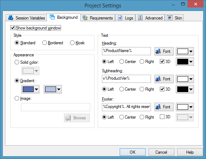Click the Footer Font button icon
The image size is (206, 159).
pyautogui.click(x=158, y=107)
